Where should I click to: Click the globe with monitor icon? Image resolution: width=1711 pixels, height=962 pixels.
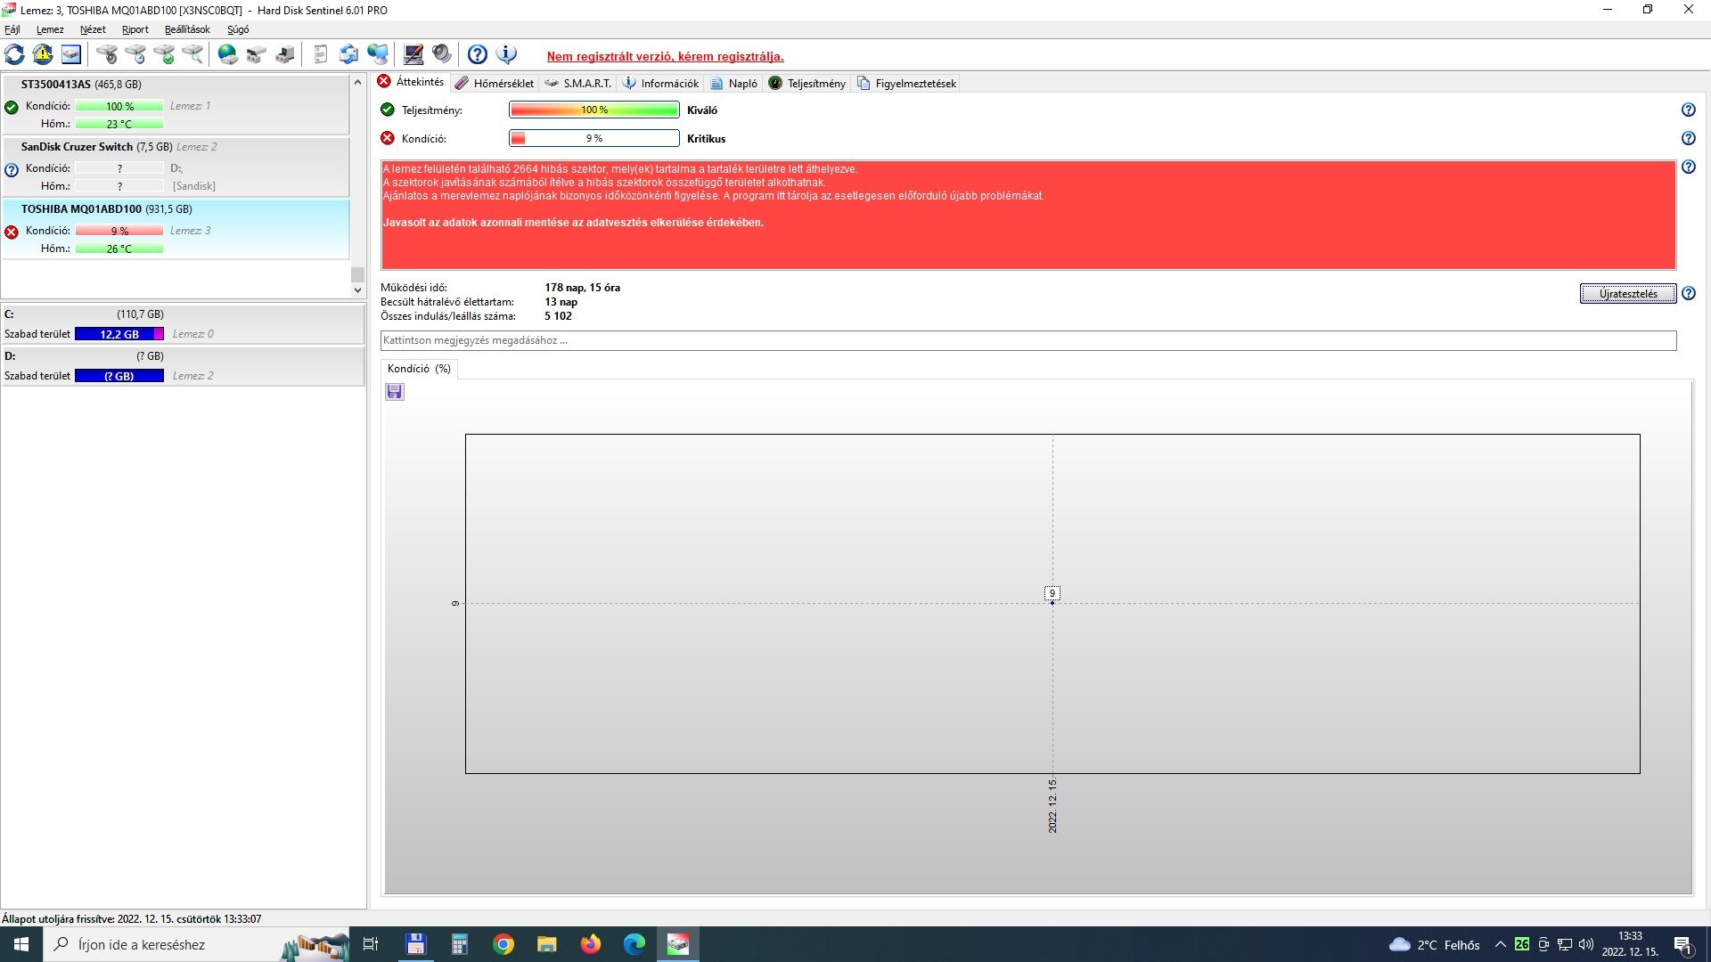[378, 54]
